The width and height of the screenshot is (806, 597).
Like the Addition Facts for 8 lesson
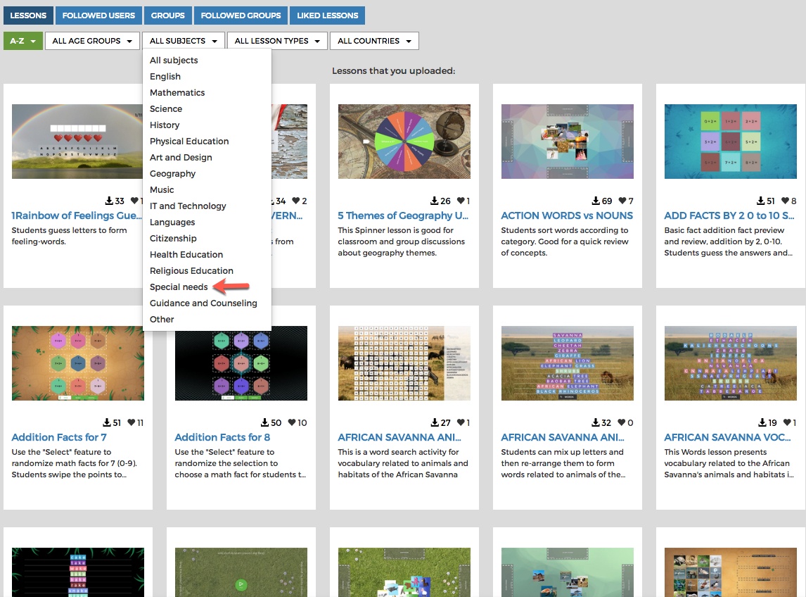[x=292, y=422]
